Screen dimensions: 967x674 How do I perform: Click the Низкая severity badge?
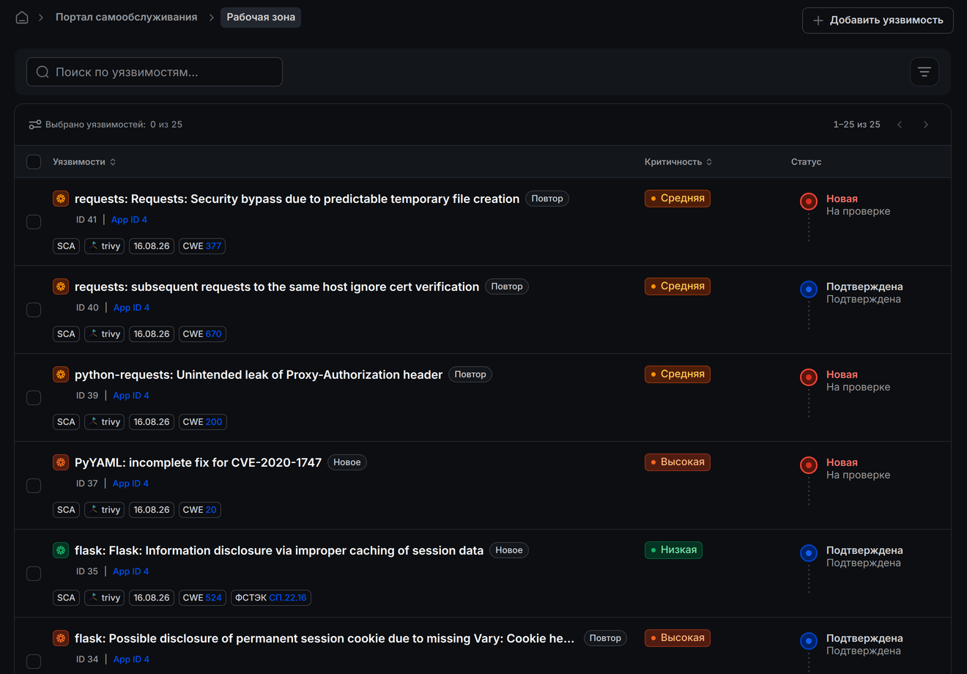point(673,550)
